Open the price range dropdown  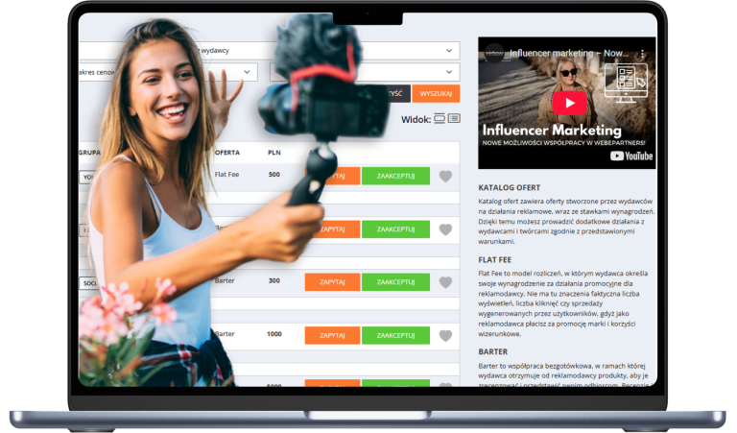point(248,72)
